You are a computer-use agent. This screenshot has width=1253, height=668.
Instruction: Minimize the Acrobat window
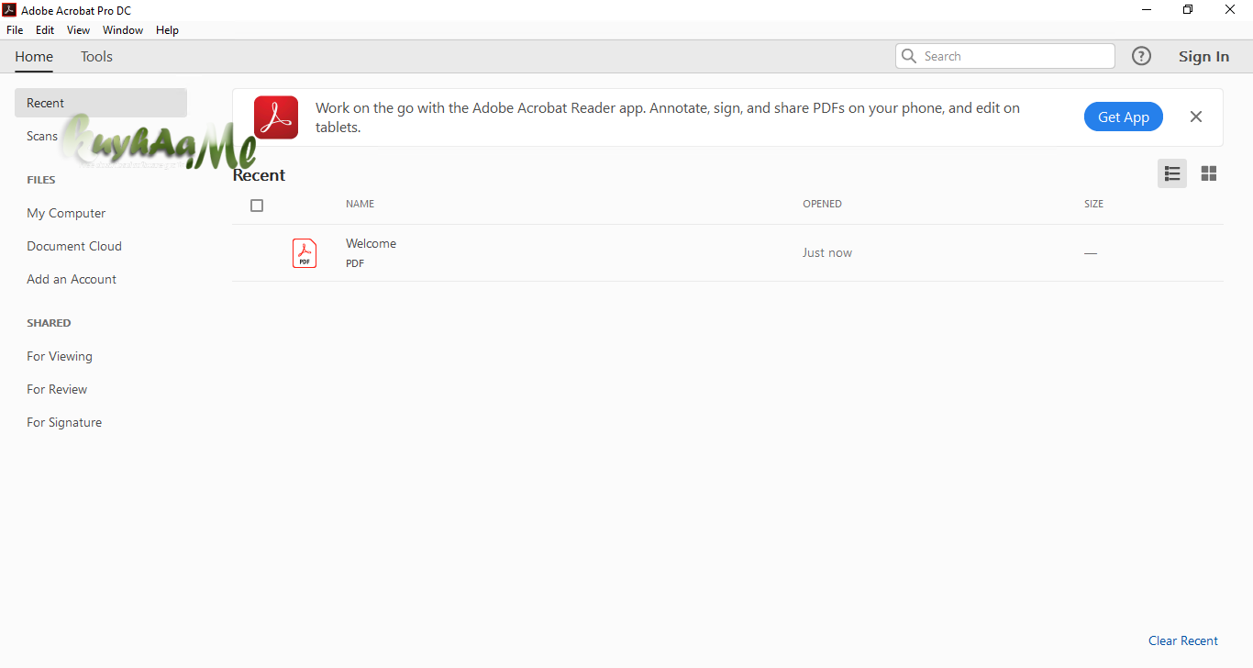(1147, 10)
